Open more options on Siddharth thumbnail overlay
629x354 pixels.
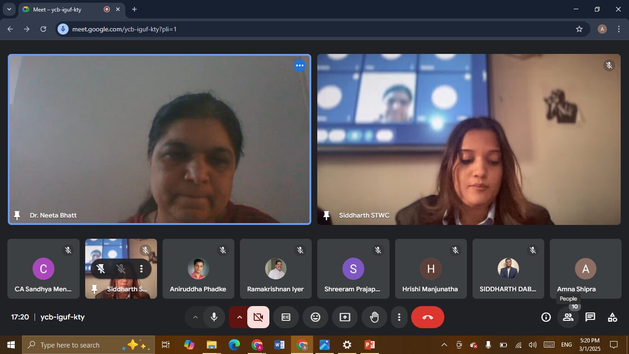(x=141, y=269)
